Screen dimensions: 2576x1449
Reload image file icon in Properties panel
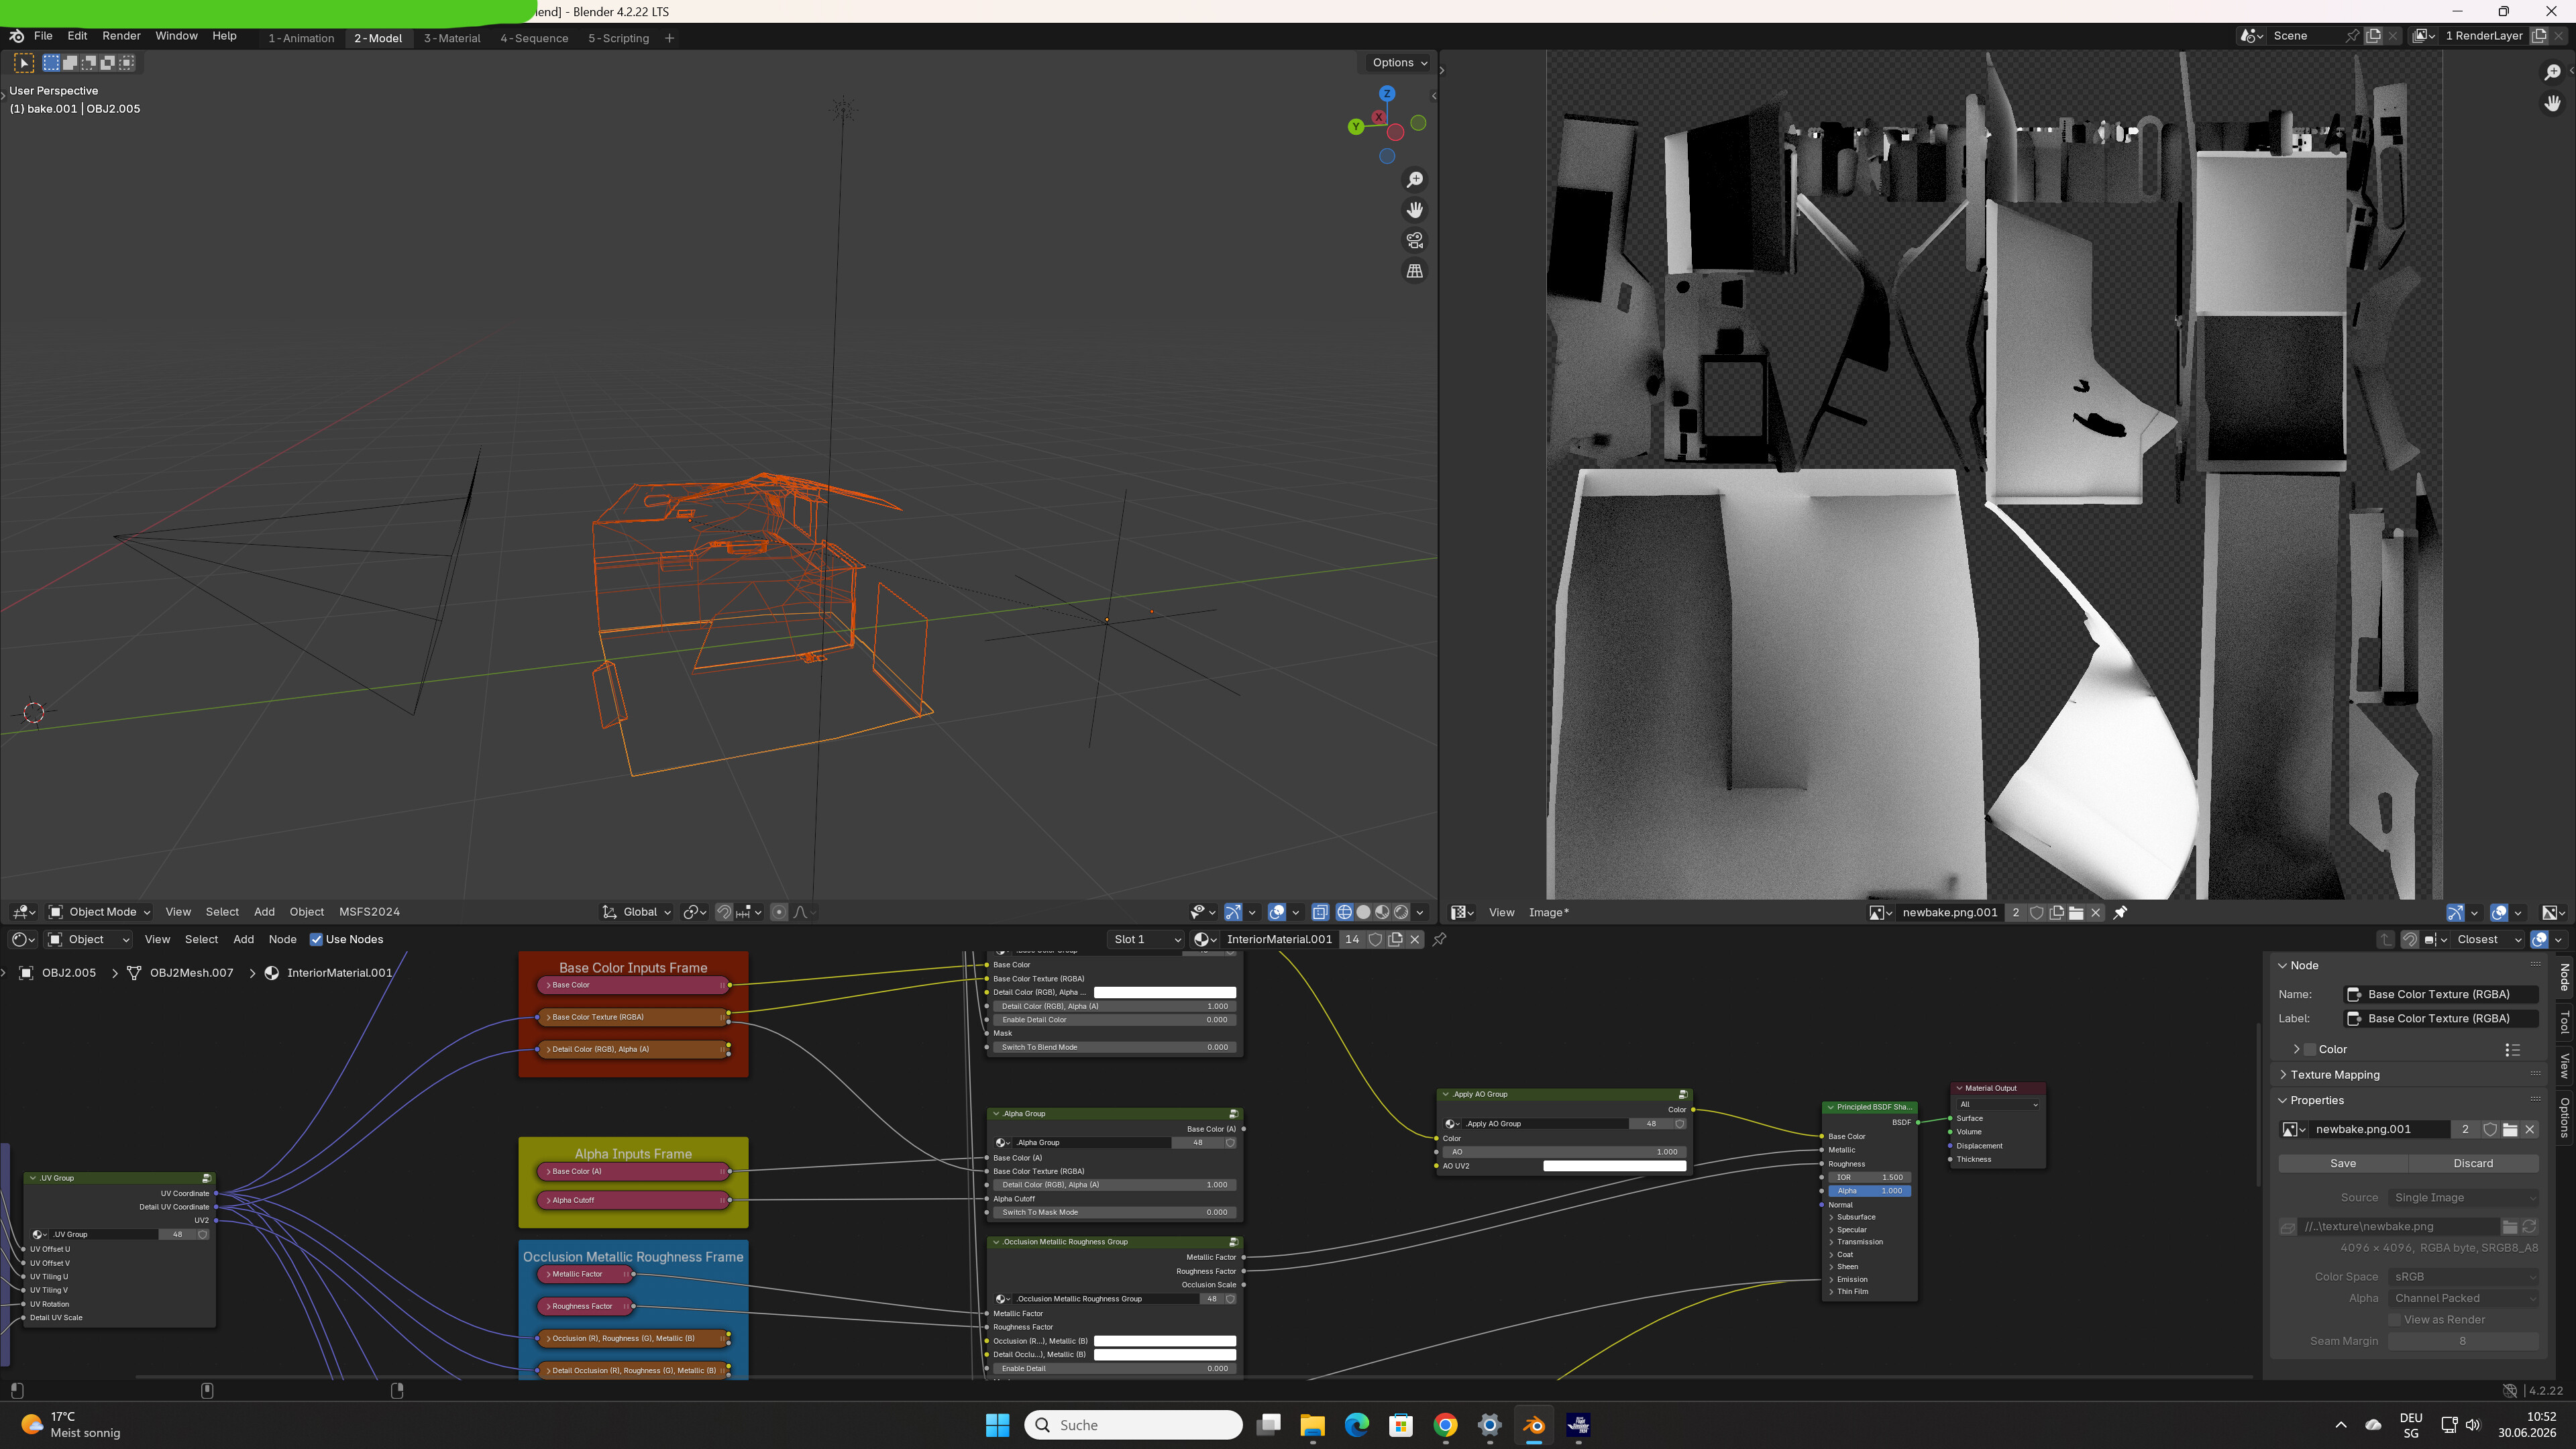coord(2529,1226)
